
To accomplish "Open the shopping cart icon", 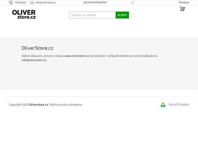I will 182,9.
